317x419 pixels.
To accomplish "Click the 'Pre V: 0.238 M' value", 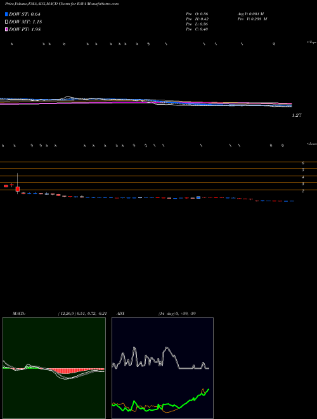I will tap(252, 19).
